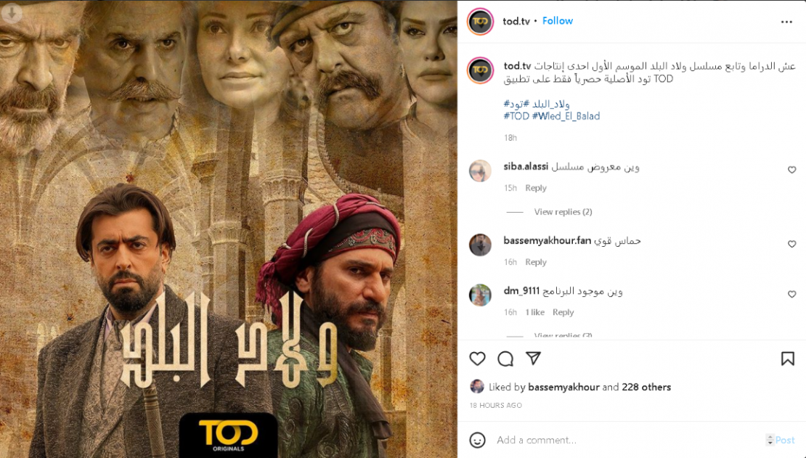The width and height of the screenshot is (806, 458).
Task: Expand the partially visible View replies under dm_9111
Action: [563, 335]
